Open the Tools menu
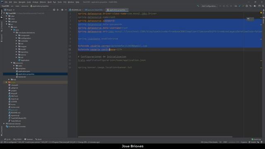 click(x=60, y=2)
